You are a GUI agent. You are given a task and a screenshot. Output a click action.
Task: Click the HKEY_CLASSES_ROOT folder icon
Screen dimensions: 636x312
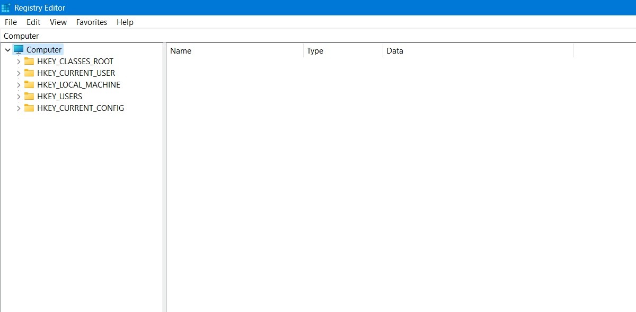(29, 61)
